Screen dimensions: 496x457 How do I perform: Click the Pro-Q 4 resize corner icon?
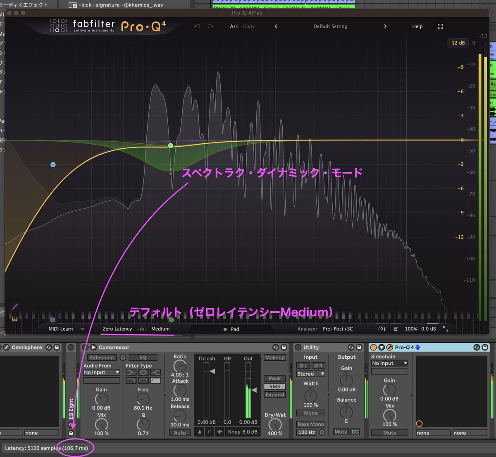pos(445,329)
